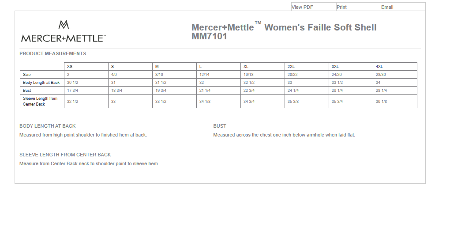
Task: Click the View PDF link
Action: point(302,7)
